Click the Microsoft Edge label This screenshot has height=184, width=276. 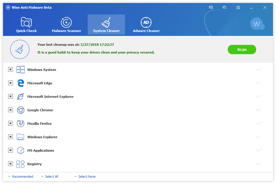tap(40, 83)
